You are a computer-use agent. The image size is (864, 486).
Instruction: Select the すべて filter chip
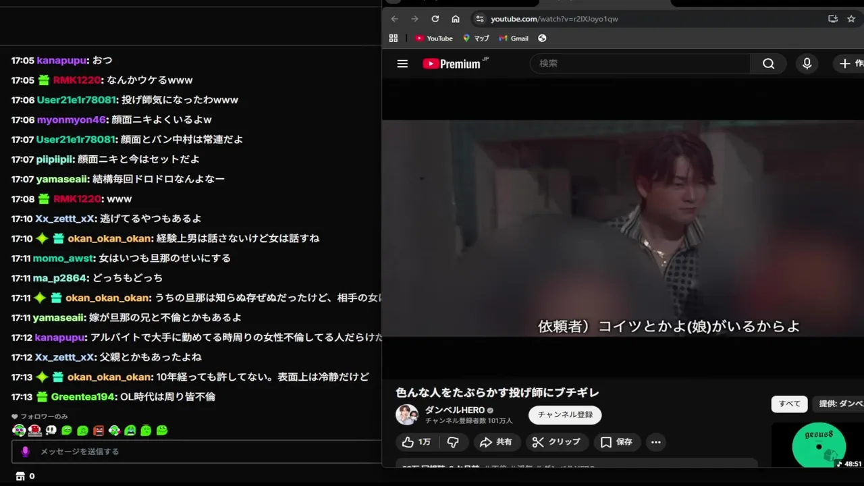tap(790, 404)
